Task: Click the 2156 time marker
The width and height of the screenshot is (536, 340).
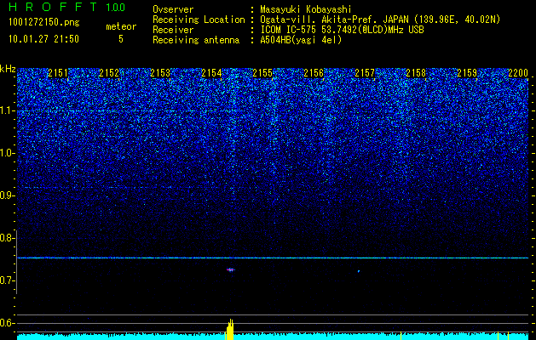Action: (314, 73)
